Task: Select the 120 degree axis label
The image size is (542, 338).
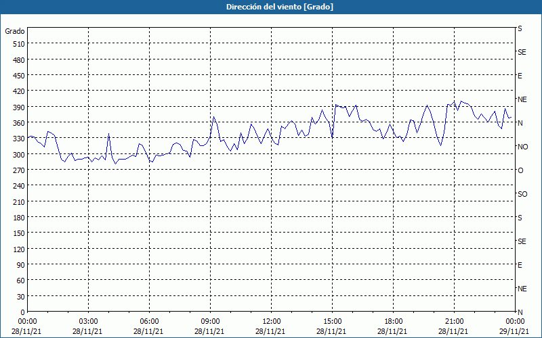Action: pos(19,249)
